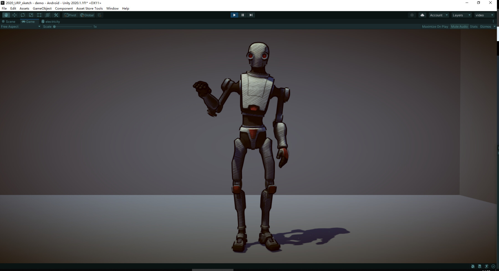The width and height of the screenshot is (499, 271).
Task: Enable Maximize On Play
Action: [435, 26]
